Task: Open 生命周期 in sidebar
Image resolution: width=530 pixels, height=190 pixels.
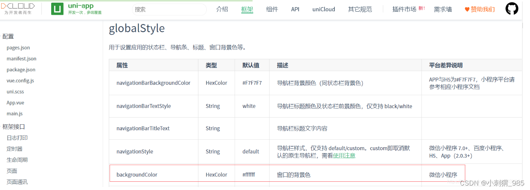Action: click(17, 160)
